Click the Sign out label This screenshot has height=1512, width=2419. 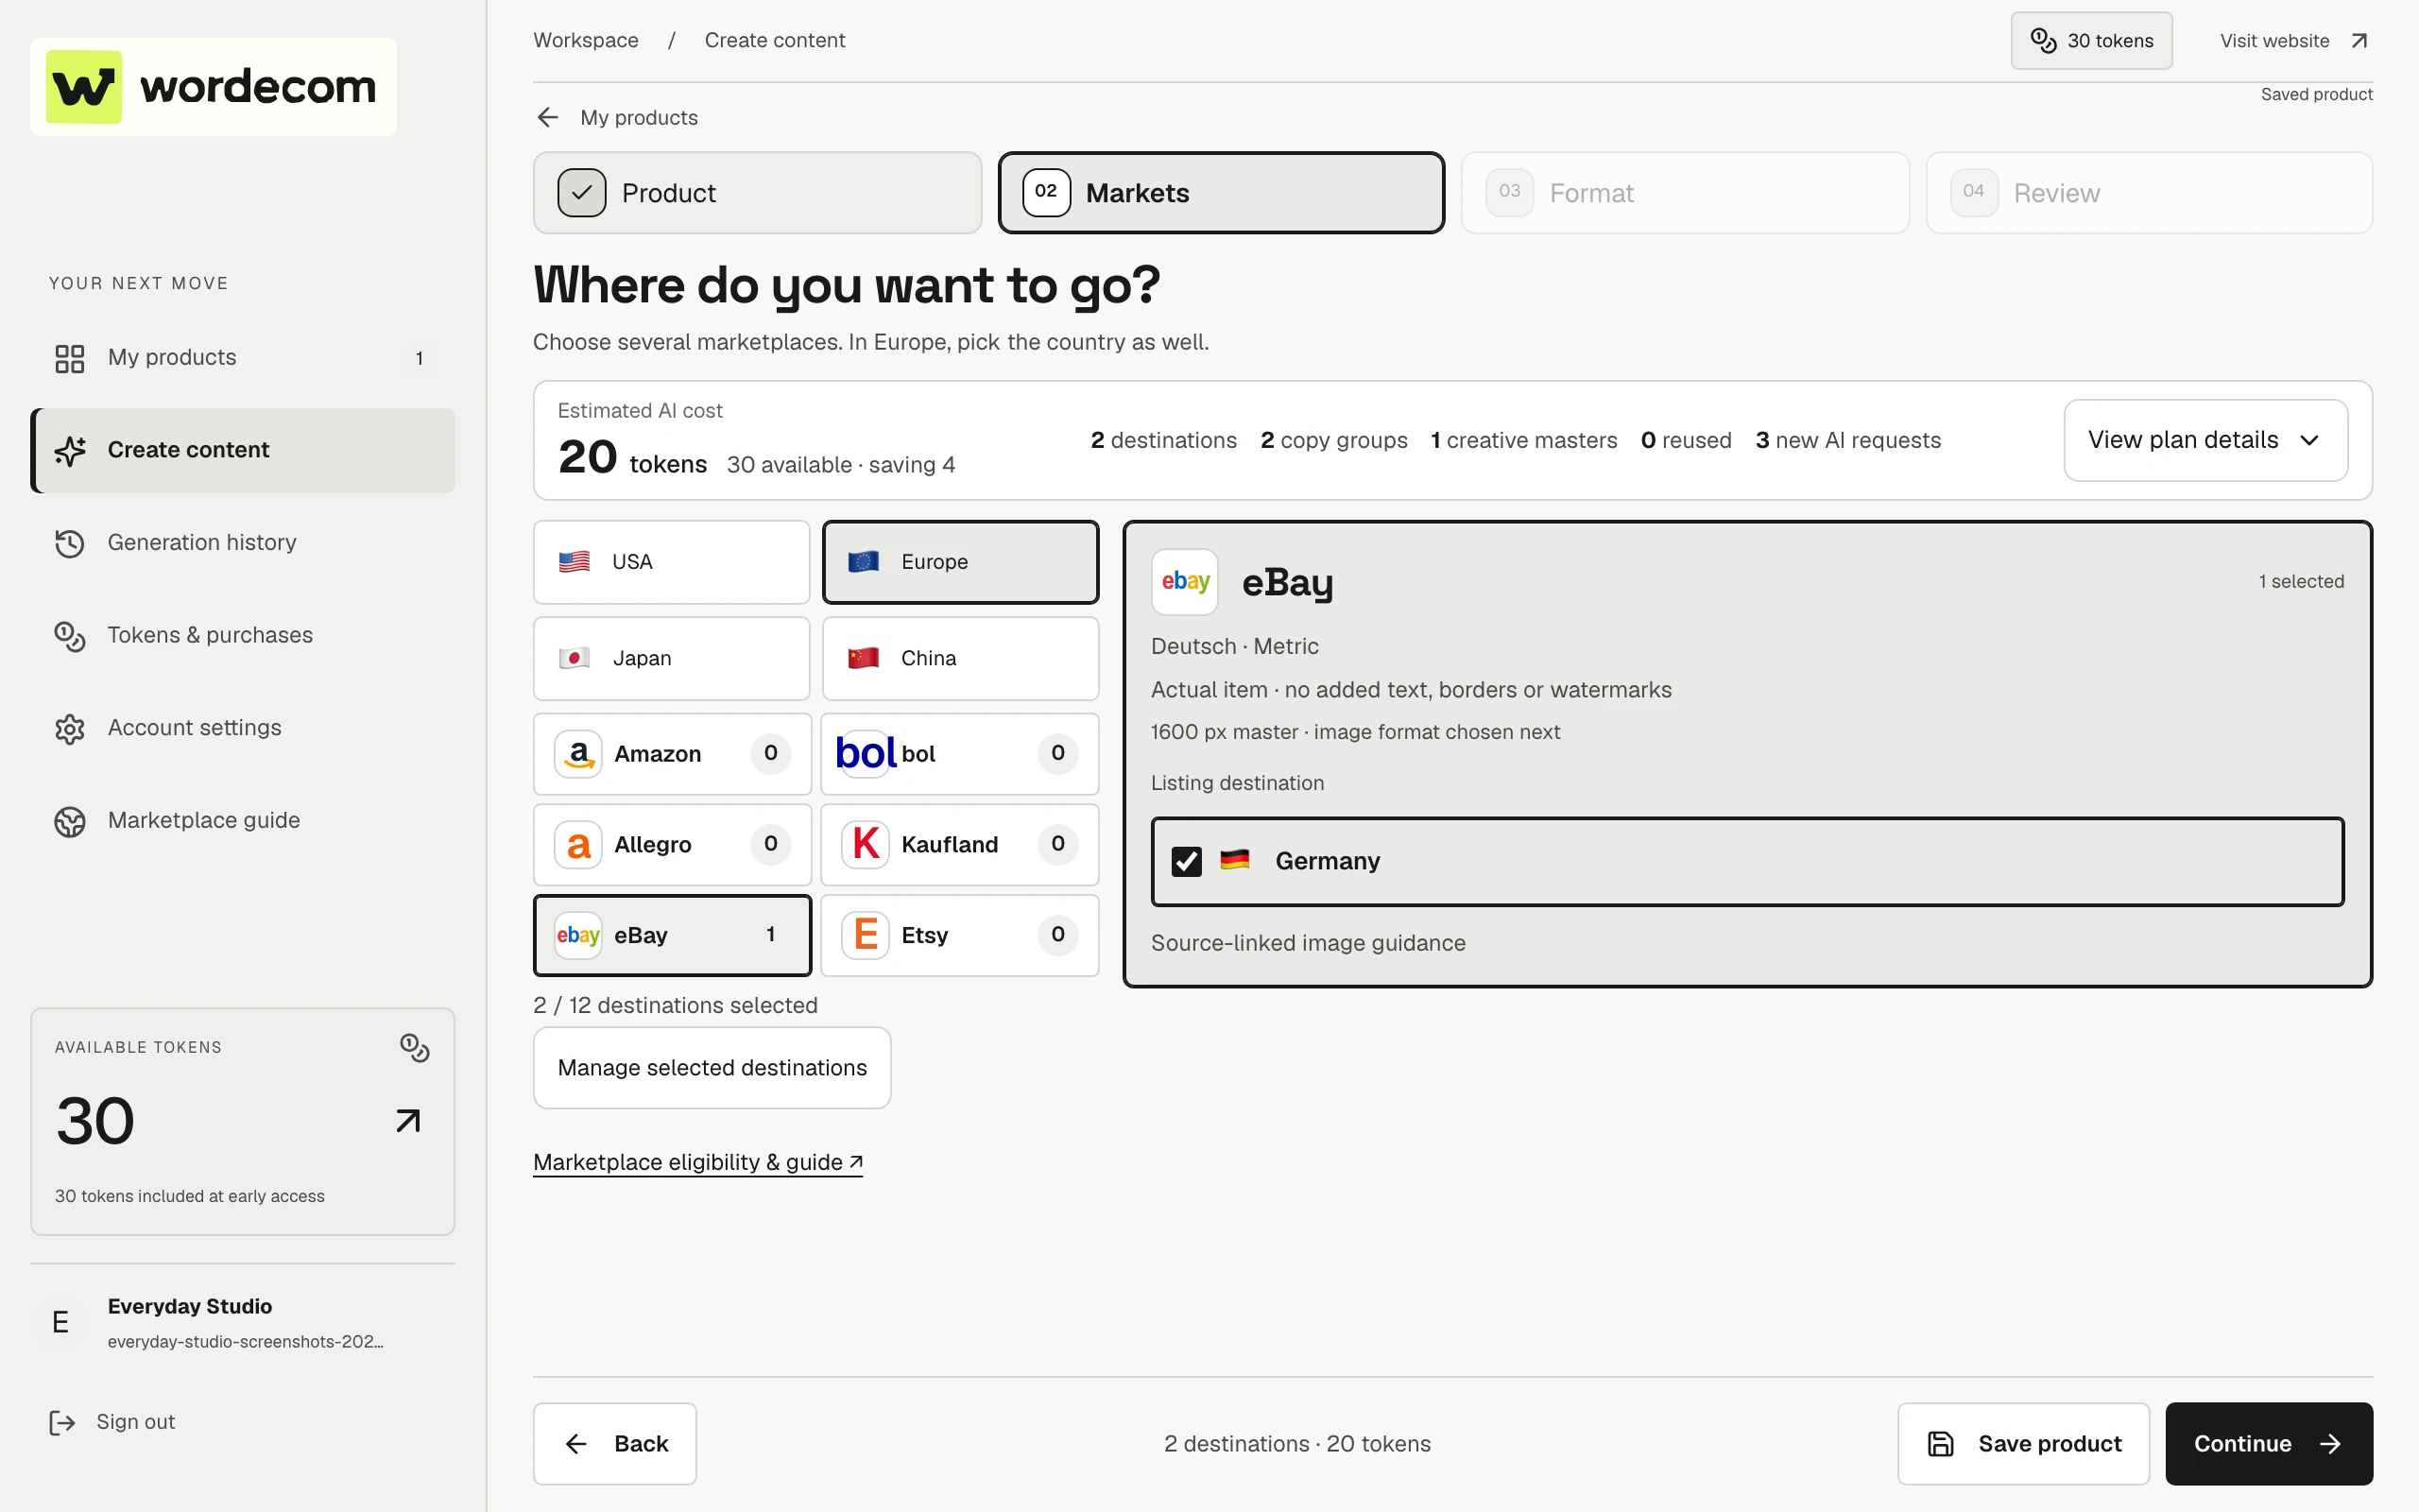click(135, 1422)
